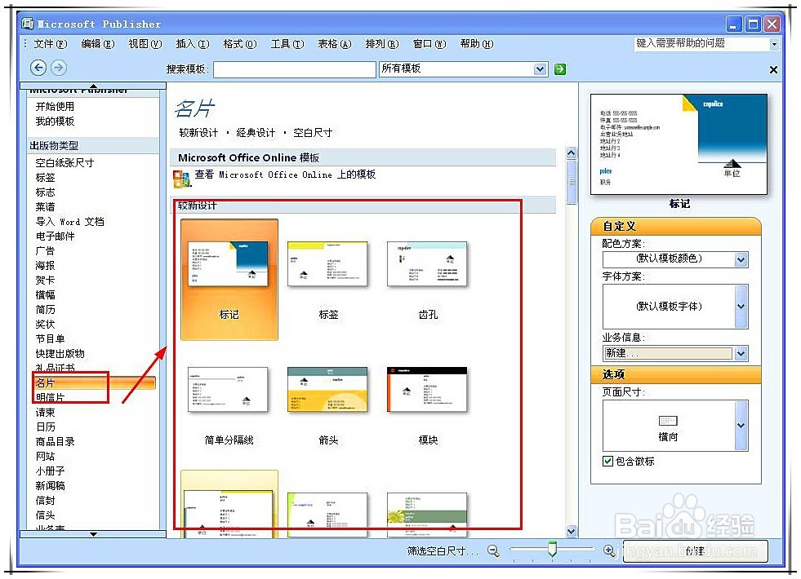The width and height of the screenshot is (801, 579).
Task: Close the template pane with the X
Action: pos(773,69)
